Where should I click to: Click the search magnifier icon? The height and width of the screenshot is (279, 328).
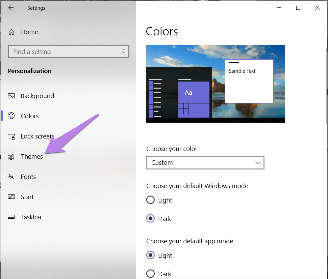[x=123, y=52]
